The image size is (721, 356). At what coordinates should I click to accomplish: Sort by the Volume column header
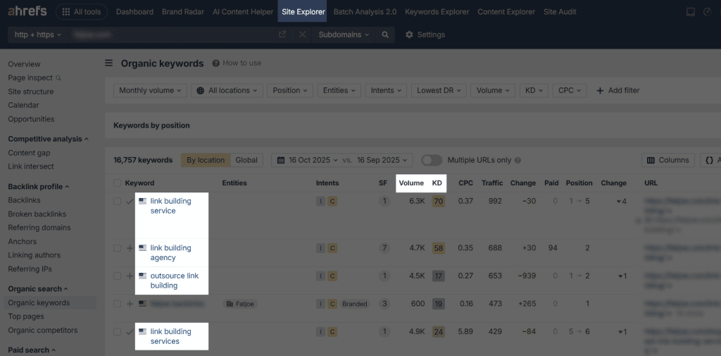(x=411, y=183)
